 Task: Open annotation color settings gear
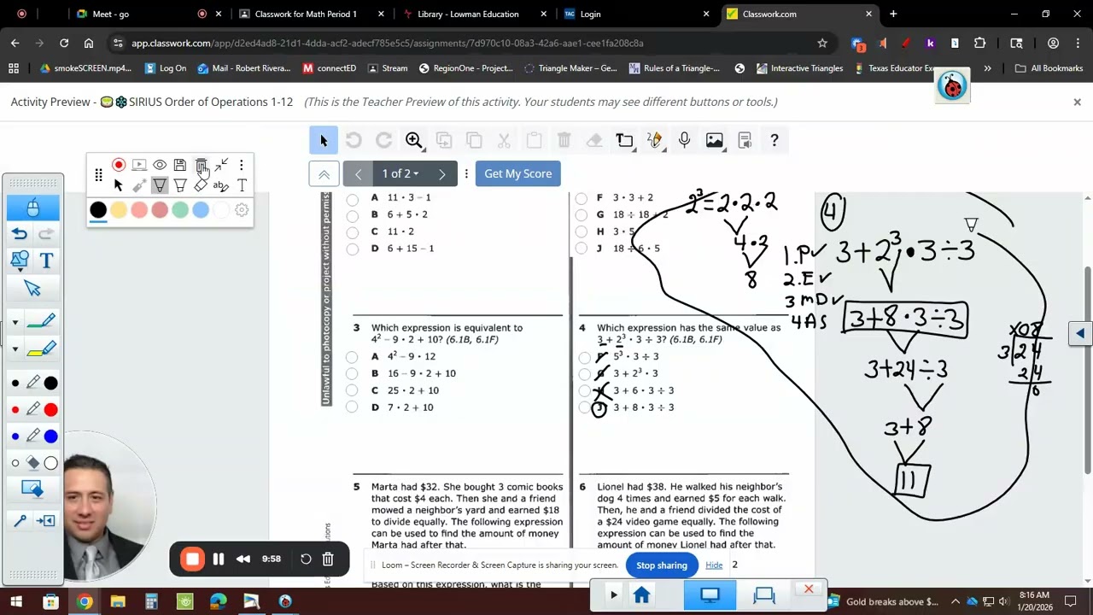click(242, 210)
